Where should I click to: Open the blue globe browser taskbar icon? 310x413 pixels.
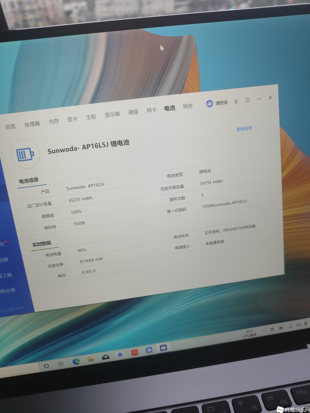pos(120,355)
